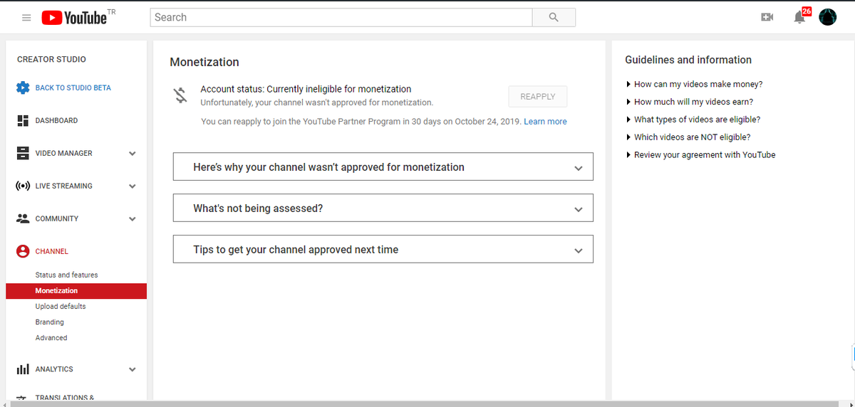Click the Channel person icon
855x407 pixels.
23,251
